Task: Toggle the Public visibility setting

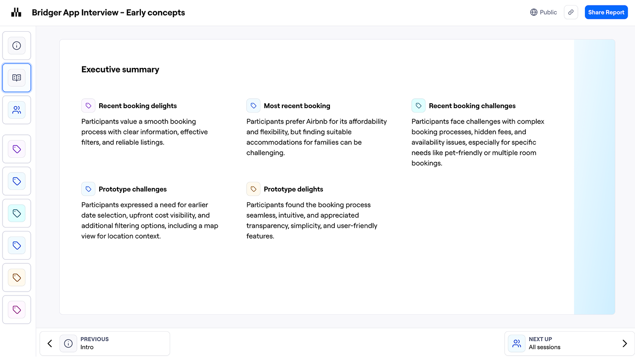Action: [543, 12]
